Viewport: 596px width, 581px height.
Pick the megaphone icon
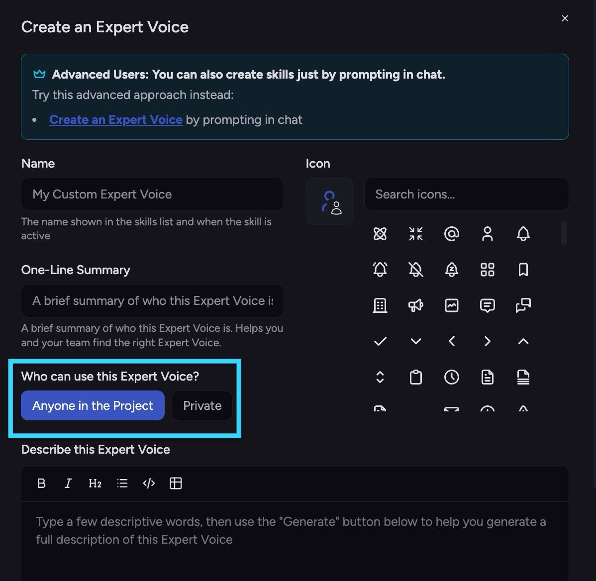pyautogui.click(x=415, y=305)
